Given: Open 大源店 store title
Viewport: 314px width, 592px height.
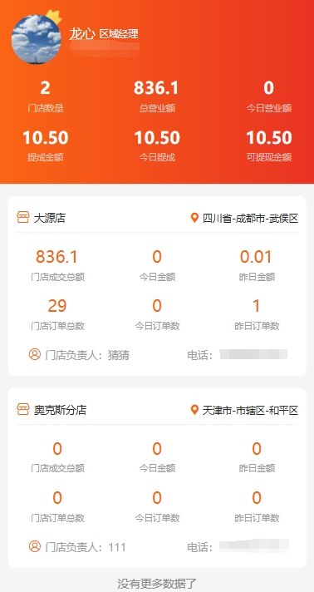Looking at the screenshot, I should (x=50, y=218).
